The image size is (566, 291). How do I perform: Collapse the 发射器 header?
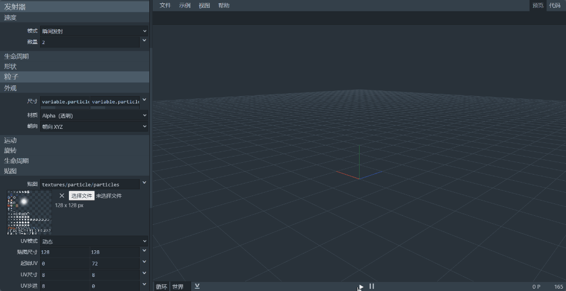point(75,6)
